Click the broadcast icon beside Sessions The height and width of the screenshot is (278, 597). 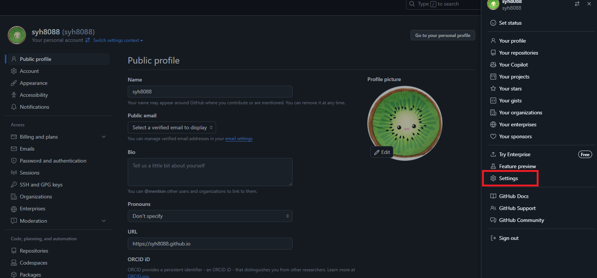coord(14,173)
